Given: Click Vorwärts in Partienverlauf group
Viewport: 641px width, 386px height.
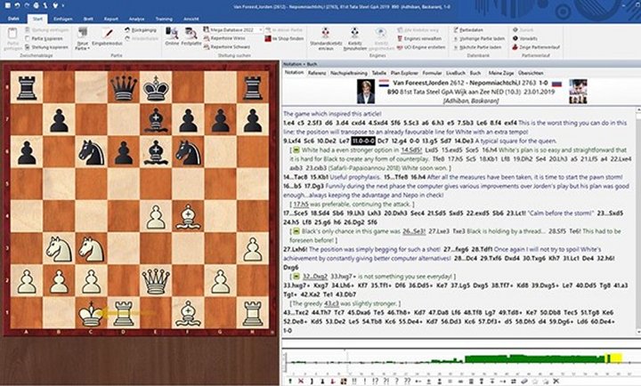Looking at the screenshot, I should (525, 38).
